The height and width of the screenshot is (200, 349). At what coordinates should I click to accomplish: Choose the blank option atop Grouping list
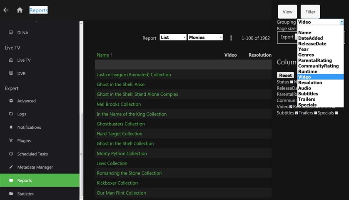tap(320, 27)
